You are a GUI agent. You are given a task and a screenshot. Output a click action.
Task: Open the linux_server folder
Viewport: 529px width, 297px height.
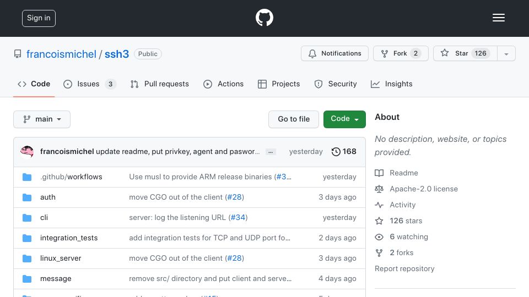point(61,258)
